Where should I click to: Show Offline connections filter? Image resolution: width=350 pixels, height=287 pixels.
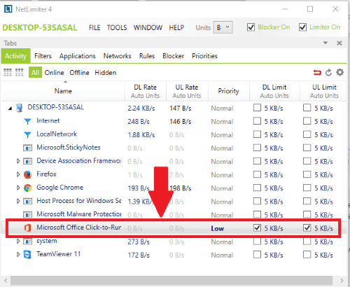[79, 73]
